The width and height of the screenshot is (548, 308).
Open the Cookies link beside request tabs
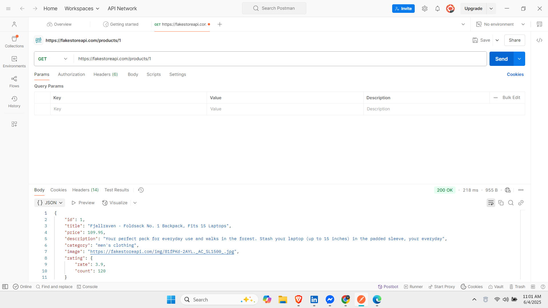pyautogui.click(x=515, y=74)
